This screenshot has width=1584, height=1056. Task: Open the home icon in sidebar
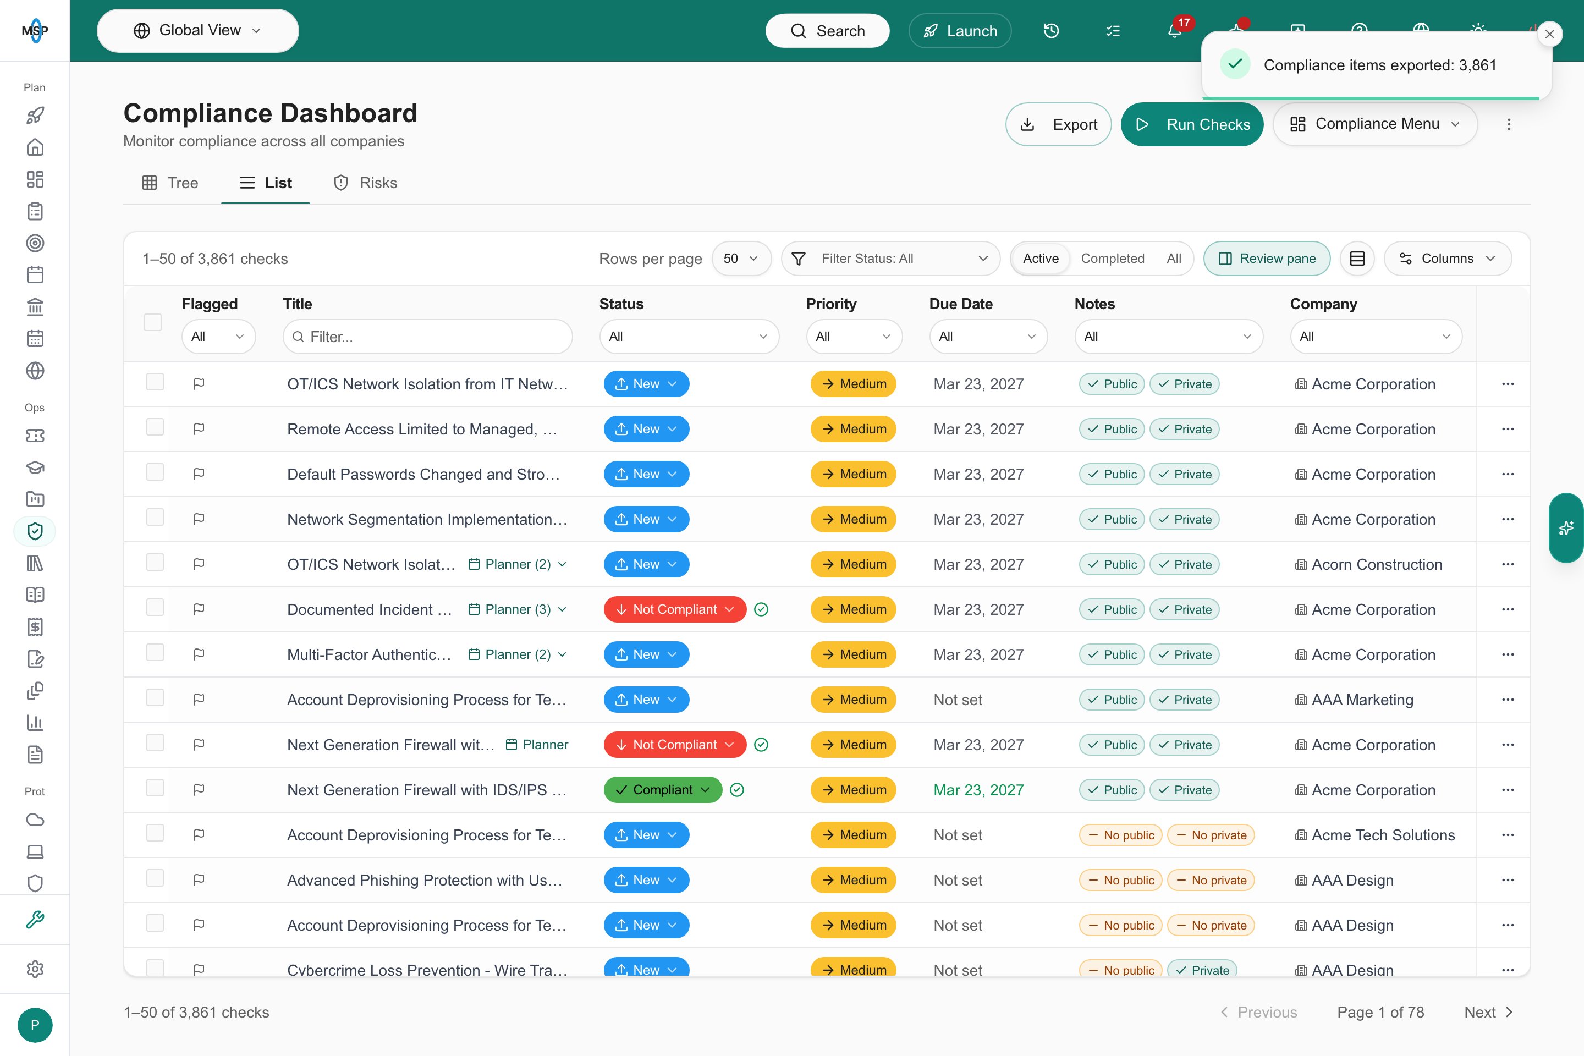[x=35, y=147]
